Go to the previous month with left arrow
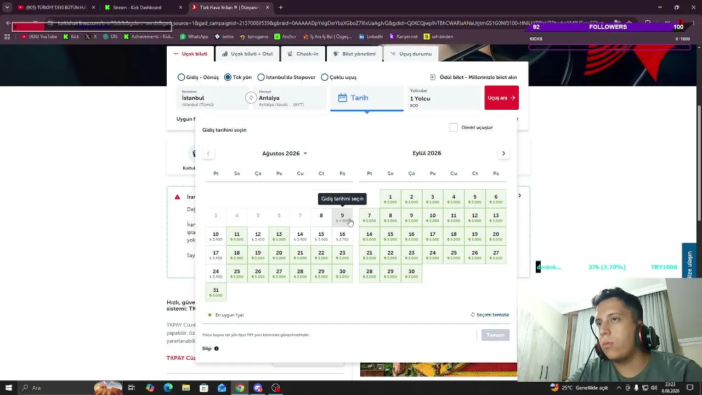The image size is (702, 395). point(208,154)
